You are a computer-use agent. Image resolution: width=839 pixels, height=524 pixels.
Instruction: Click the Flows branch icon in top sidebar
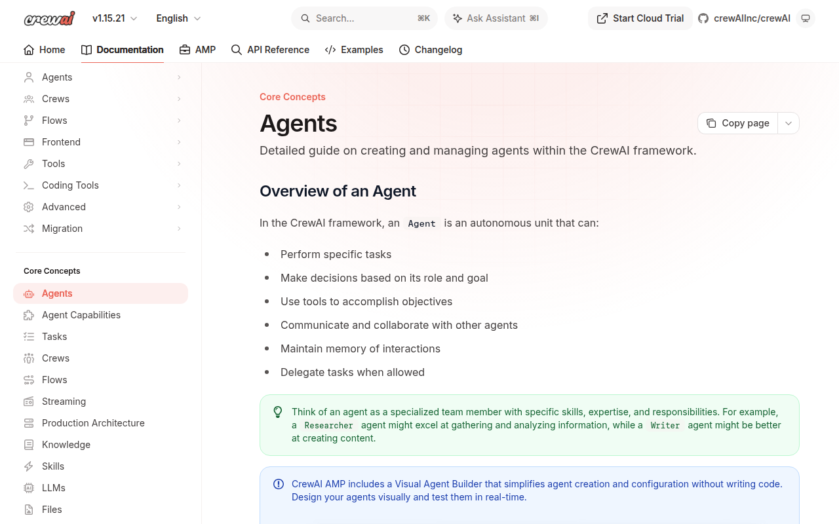(x=29, y=121)
